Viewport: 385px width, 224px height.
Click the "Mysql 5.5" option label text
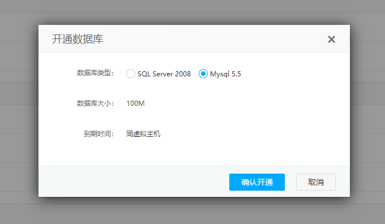tap(225, 74)
